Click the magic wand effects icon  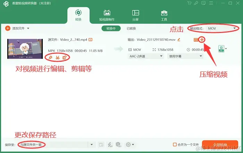pyautogui.click(x=50, y=58)
